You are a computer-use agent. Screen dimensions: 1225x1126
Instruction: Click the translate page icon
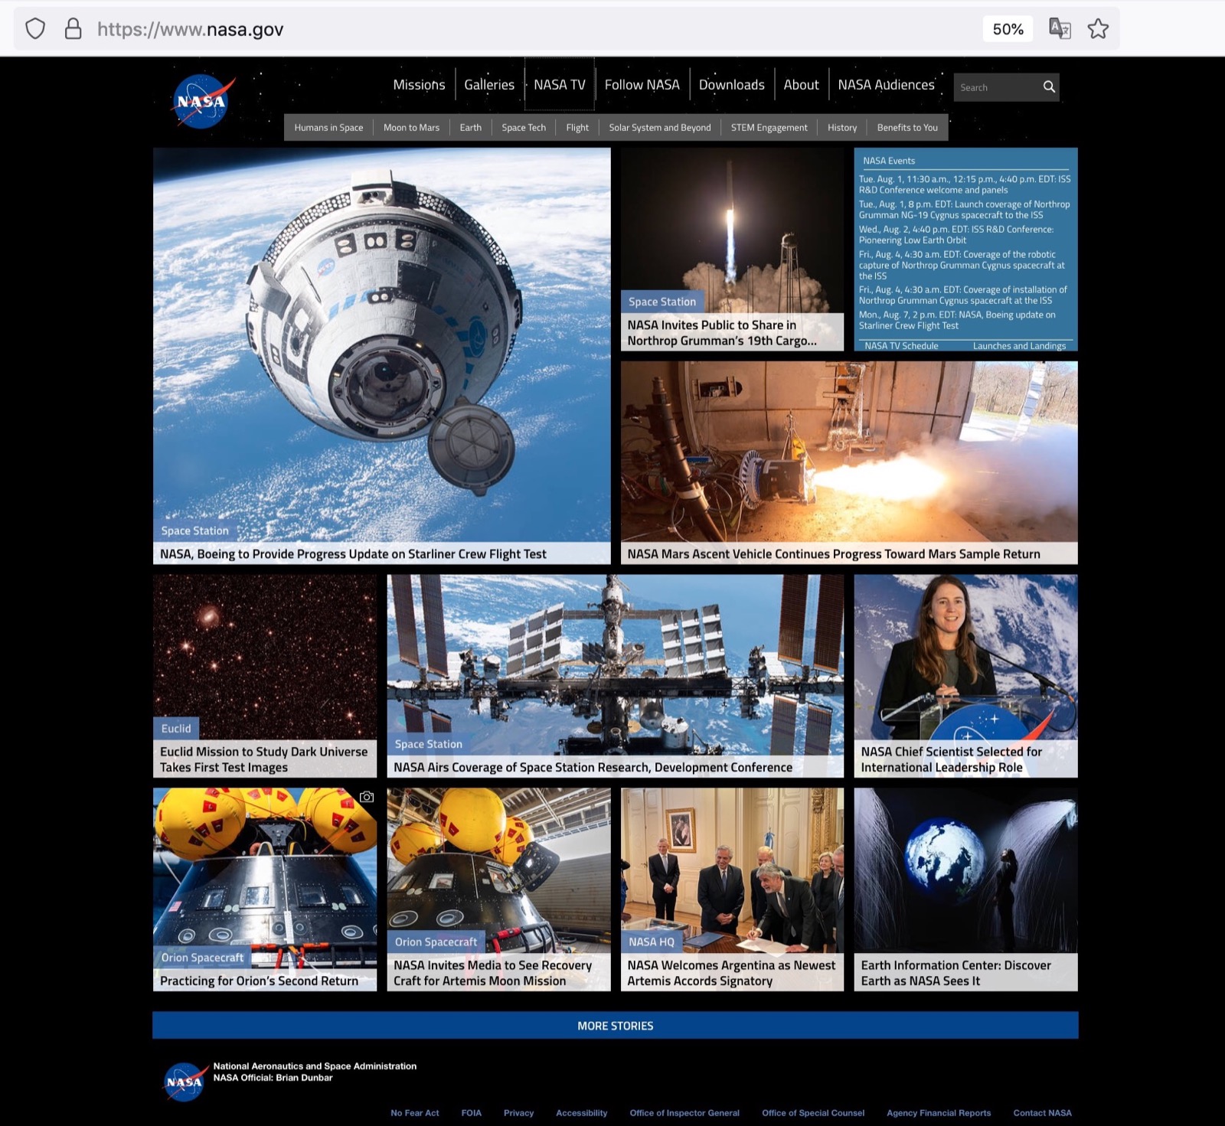1060,29
